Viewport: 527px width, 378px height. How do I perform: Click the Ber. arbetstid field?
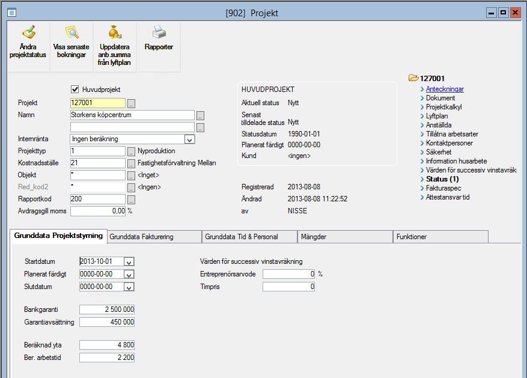point(107,358)
